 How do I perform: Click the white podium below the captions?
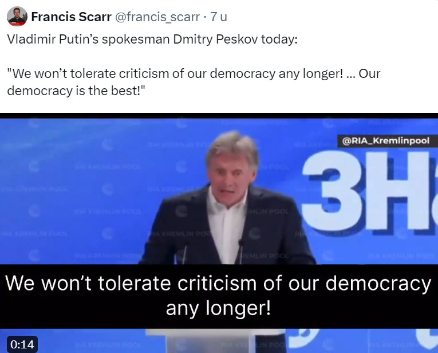pyautogui.click(x=212, y=340)
